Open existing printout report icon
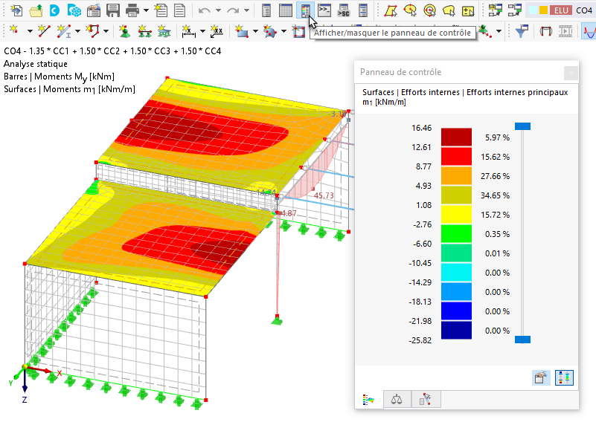 [179, 10]
